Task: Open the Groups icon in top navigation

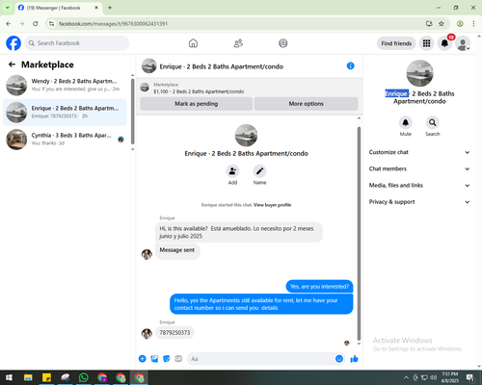Action: pyautogui.click(x=282, y=43)
